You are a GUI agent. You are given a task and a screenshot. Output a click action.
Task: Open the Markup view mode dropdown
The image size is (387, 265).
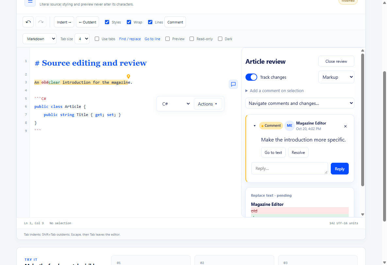pos(336,77)
